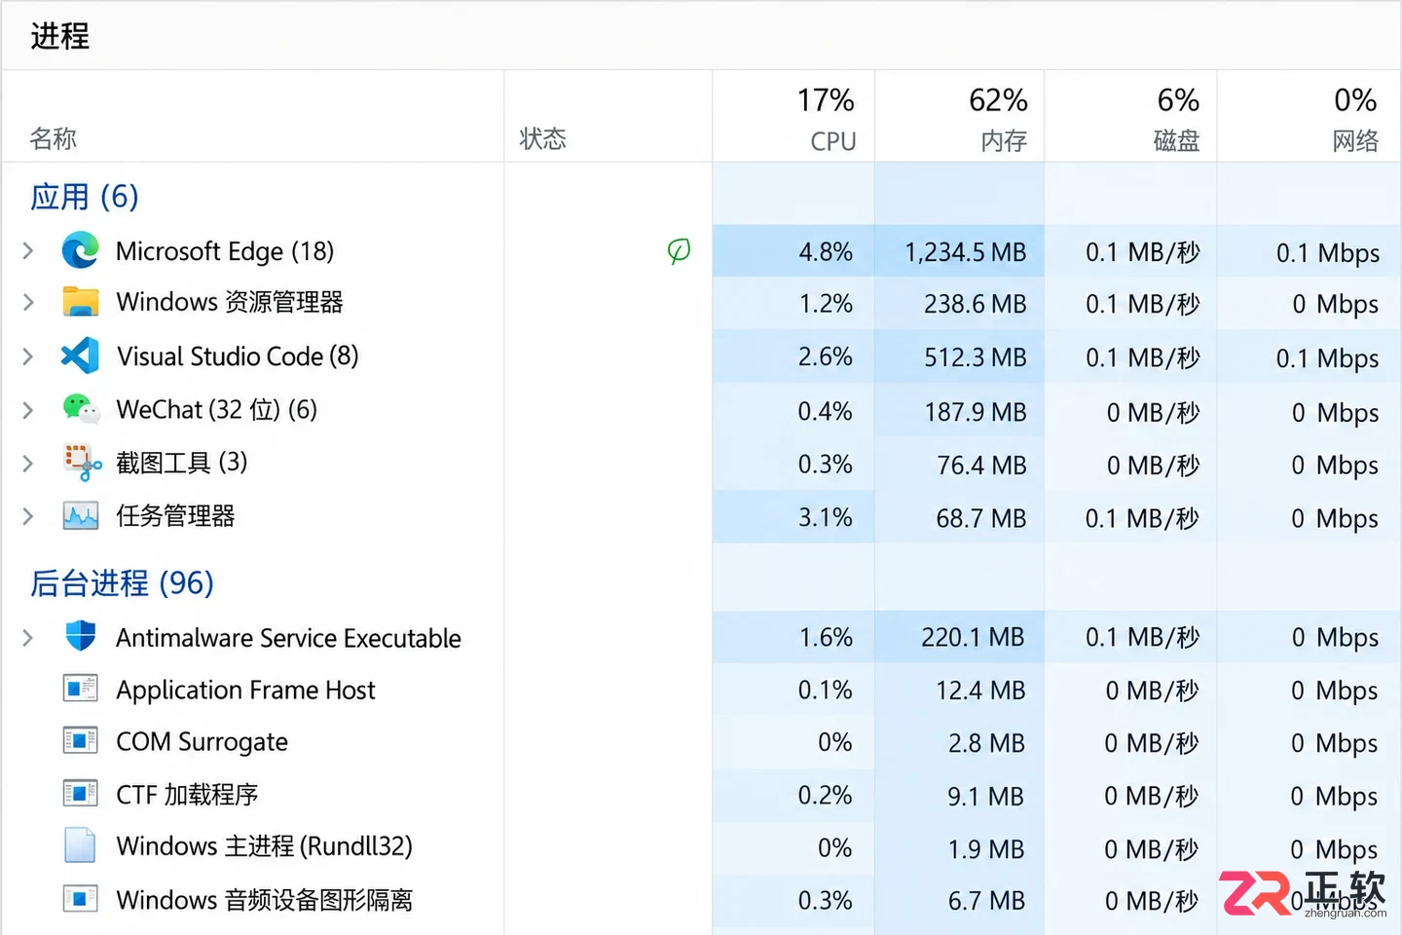This screenshot has height=935, width=1402.
Task: Expand the WeChat (32 位) process group
Action: (x=28, y=410)
